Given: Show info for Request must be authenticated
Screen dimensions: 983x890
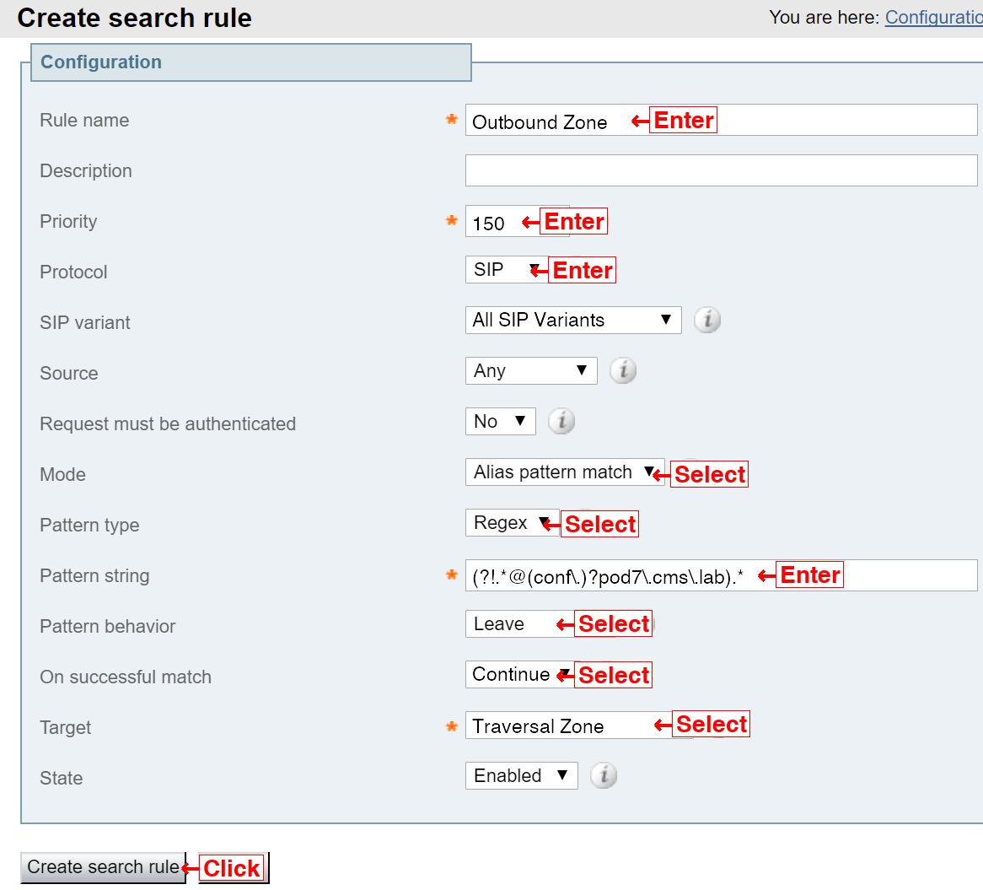Looking at the screenshot, I should 561,422.
